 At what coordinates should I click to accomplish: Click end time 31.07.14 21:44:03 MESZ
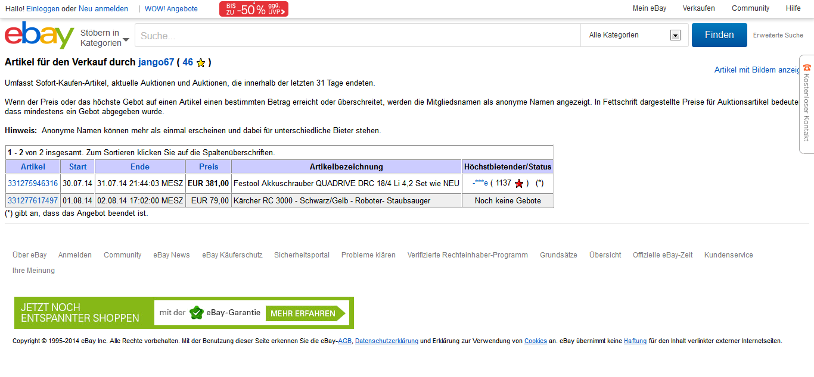[x=140, y=184]
